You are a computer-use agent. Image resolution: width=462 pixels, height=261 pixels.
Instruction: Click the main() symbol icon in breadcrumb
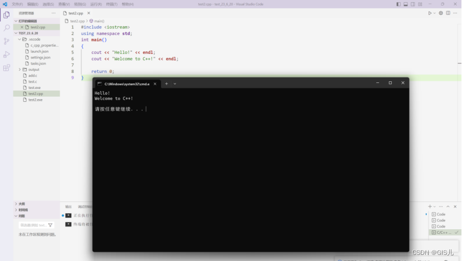(x=91, y=21)
